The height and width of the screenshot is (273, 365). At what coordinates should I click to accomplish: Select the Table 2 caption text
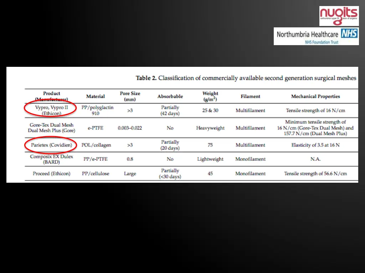click(246, 78)
